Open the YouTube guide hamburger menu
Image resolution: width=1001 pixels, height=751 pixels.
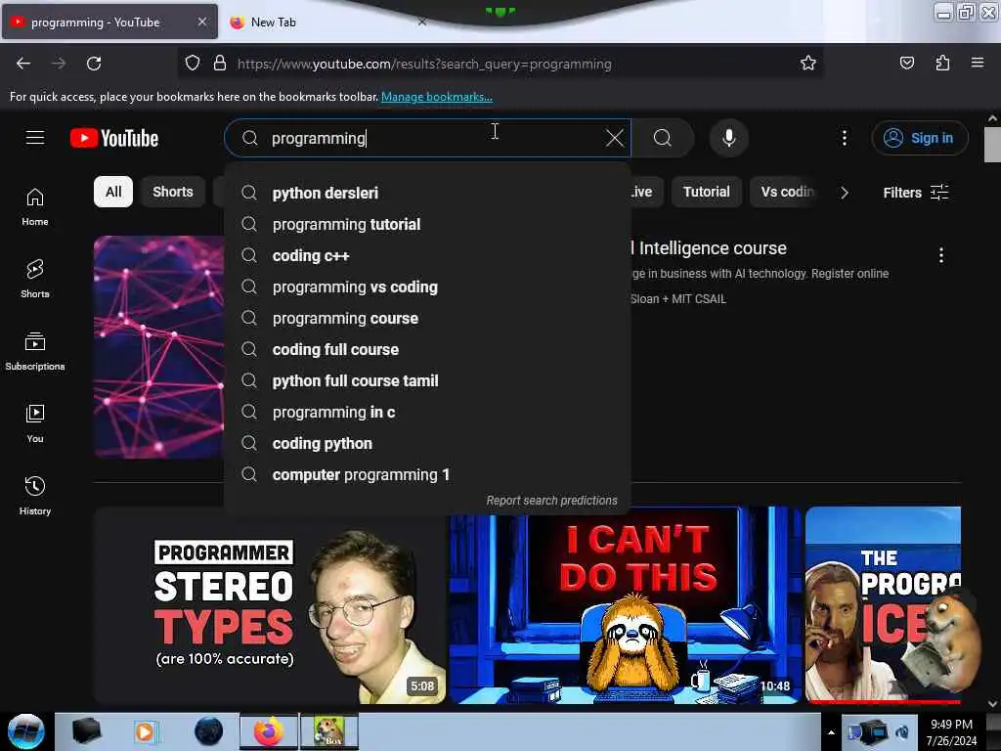(35, 137)
